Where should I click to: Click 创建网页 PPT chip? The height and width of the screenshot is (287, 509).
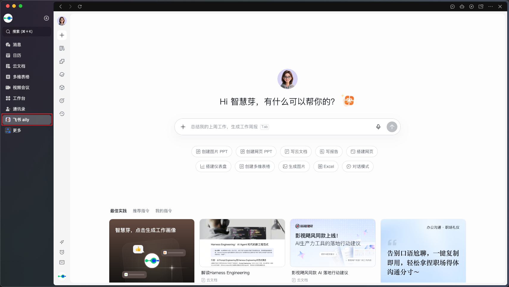pyautogui.click(x=256, y=152)
